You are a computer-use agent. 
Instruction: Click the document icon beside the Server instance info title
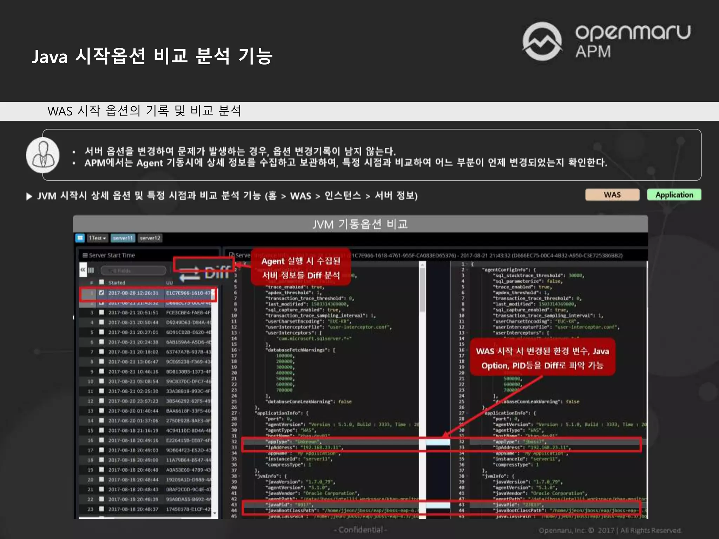coord(232,255)
